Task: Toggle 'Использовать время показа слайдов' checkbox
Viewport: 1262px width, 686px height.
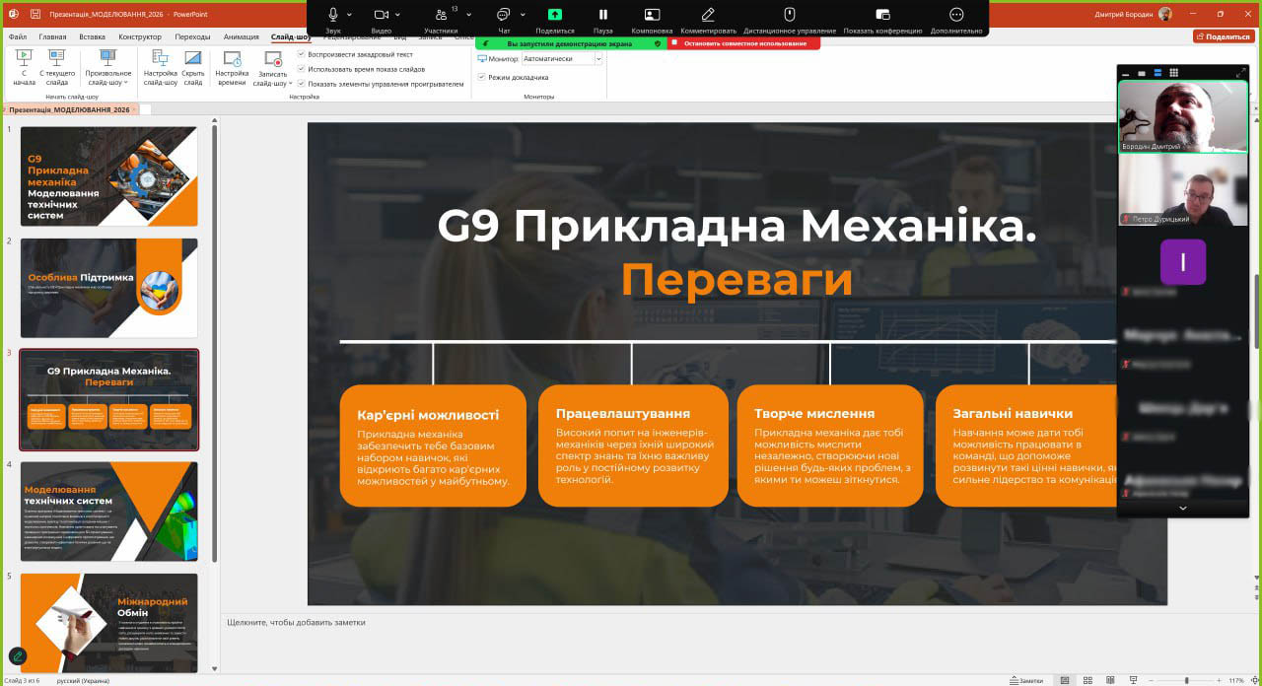Action: click(302, 69)
